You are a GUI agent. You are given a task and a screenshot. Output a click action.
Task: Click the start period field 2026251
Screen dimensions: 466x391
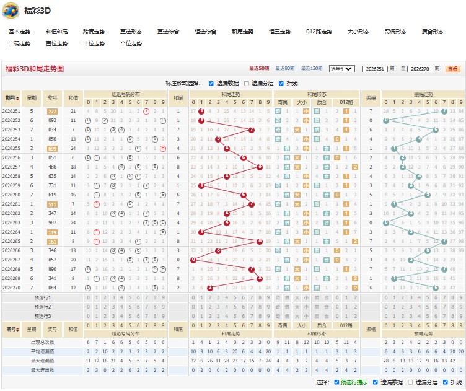(x=375, y=69)
